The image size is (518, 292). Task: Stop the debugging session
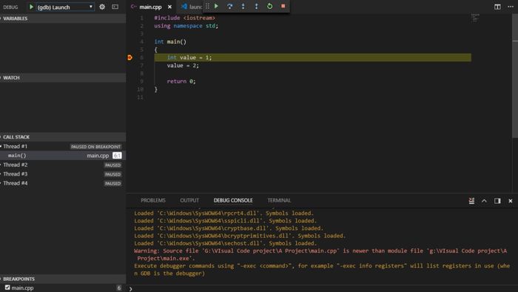point(283,6)
